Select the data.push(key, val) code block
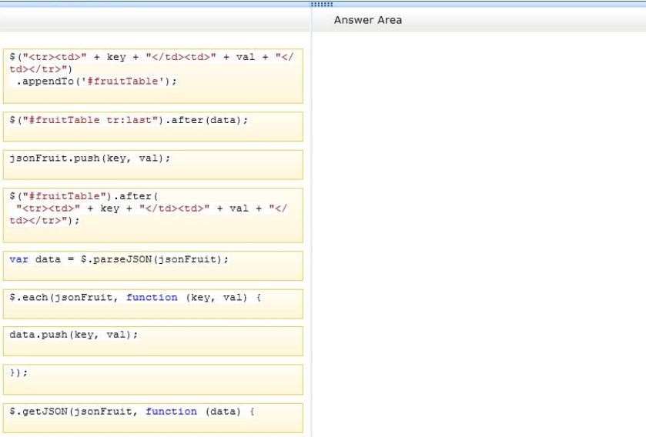The height and width of the screenshot is (437, 646). pyautogui.click(x=153, y=341)
